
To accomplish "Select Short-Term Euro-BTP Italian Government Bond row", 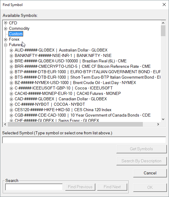I will (88, 77).
